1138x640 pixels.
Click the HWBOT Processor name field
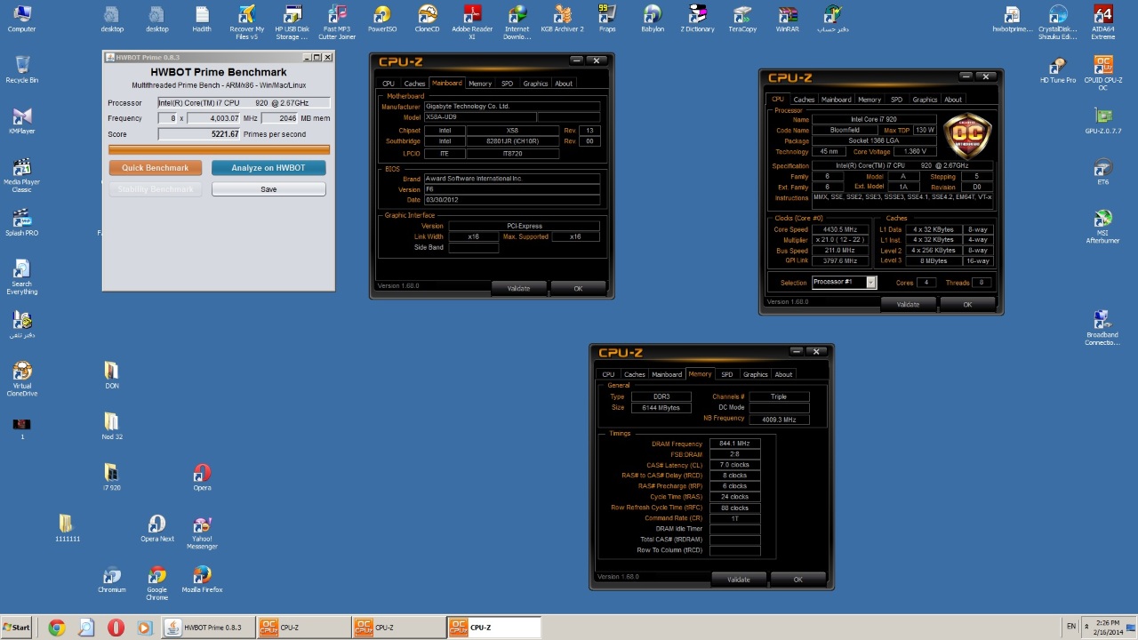click(x=244, y=103)
